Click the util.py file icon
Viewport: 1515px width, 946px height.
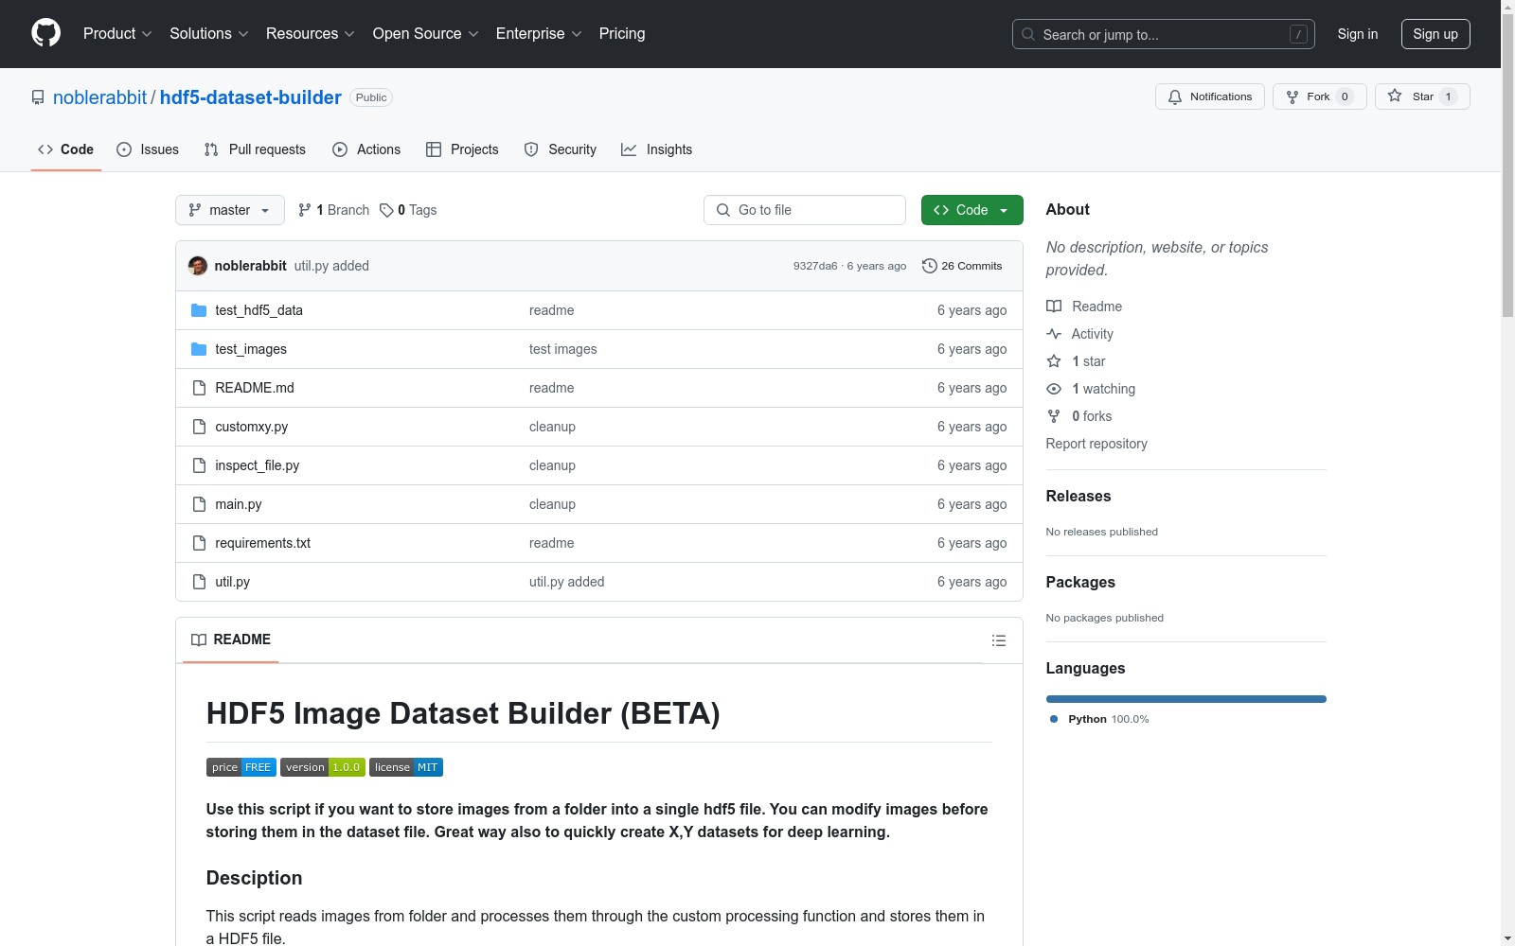click(199, 582)
